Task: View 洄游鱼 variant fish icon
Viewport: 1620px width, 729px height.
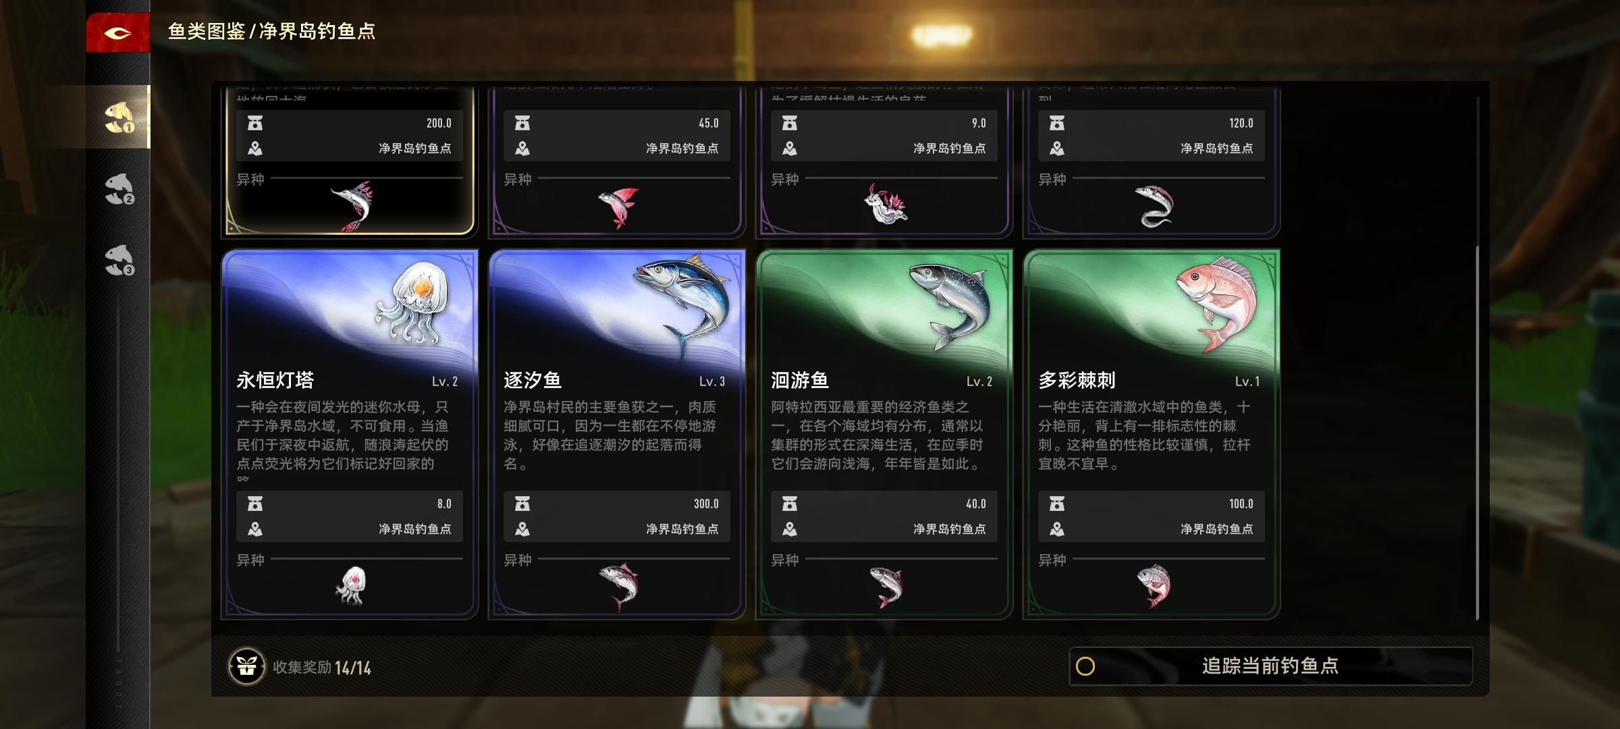Action: [886, 587]
